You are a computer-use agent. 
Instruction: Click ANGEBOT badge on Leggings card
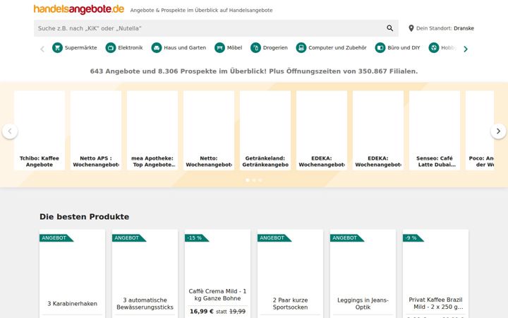346,238
